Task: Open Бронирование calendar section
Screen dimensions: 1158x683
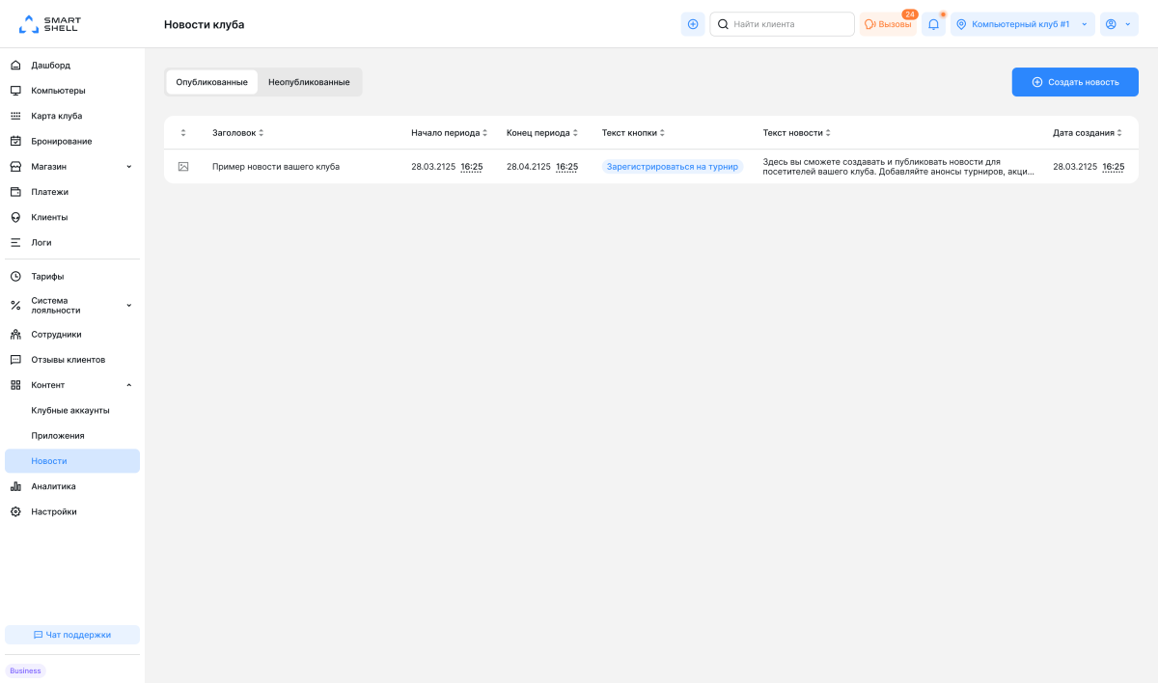Action: click(61, 141)
